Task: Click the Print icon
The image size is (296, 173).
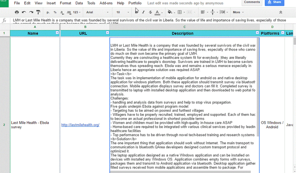Action: pos(17,12)
